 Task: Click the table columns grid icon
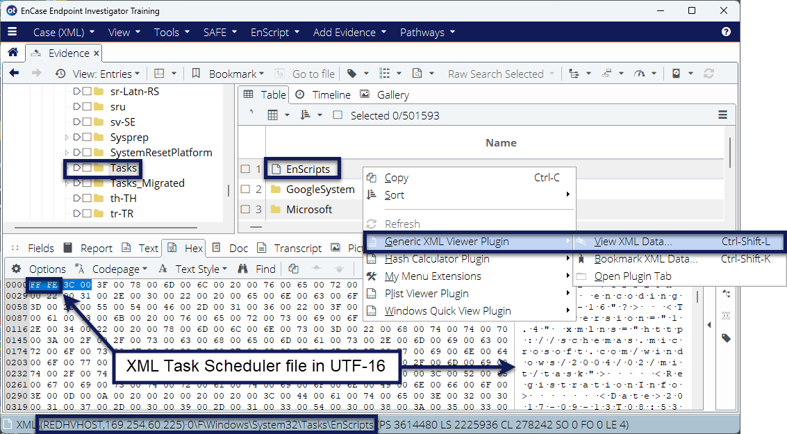272,115
